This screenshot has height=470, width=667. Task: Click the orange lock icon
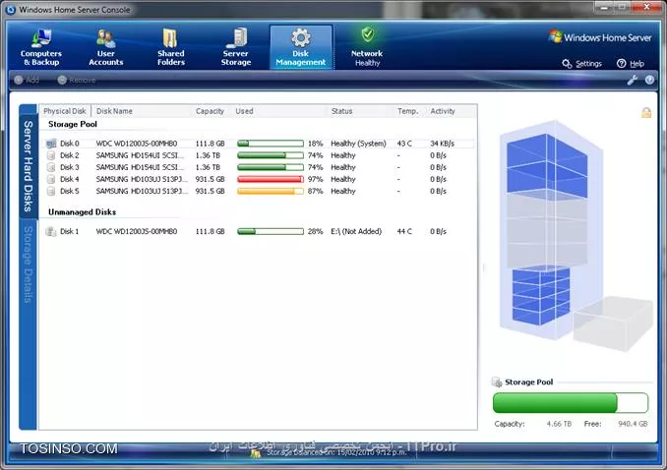(x=646, y=112)
